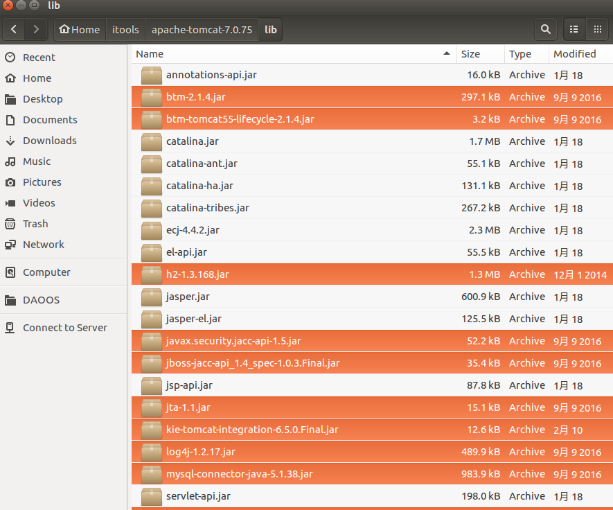Click the archive icon of jsp-api.jar
Screen dimensions: 613x510
point(152,386)
